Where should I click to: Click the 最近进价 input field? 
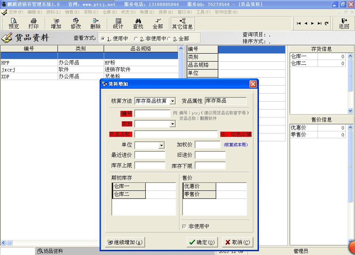pyautogui.click(x=150, y=155)
